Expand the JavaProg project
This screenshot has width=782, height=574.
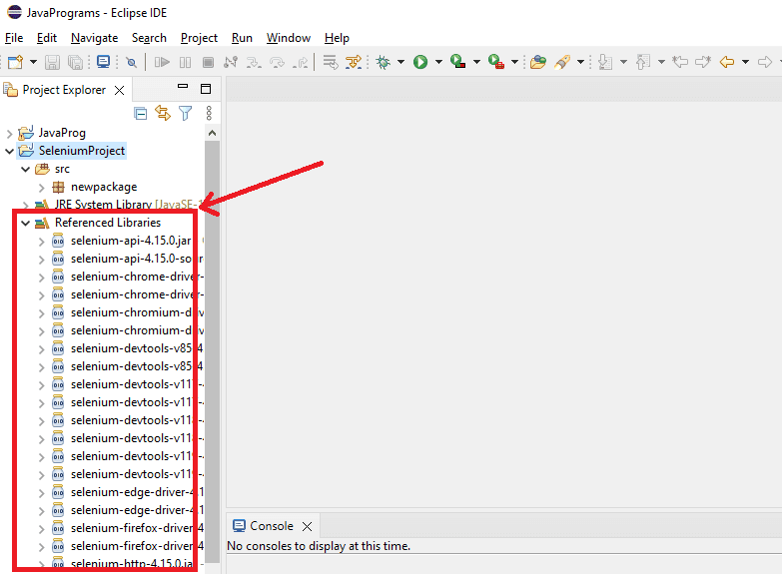pyautogui.click(x=10, y=133)
